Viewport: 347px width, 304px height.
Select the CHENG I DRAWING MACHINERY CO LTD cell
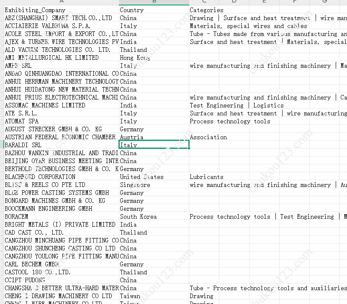tap(61, 296)
